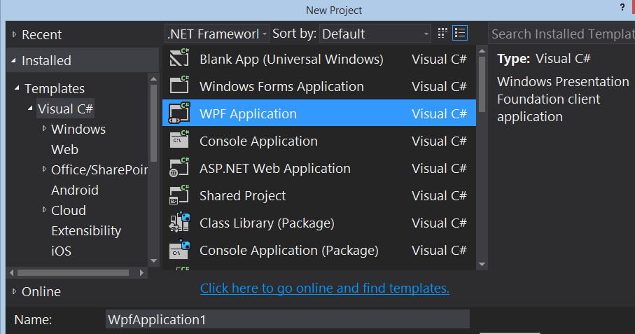Click the Console Application template icon
The image size is (635, 334).
[x=179, y=139]
